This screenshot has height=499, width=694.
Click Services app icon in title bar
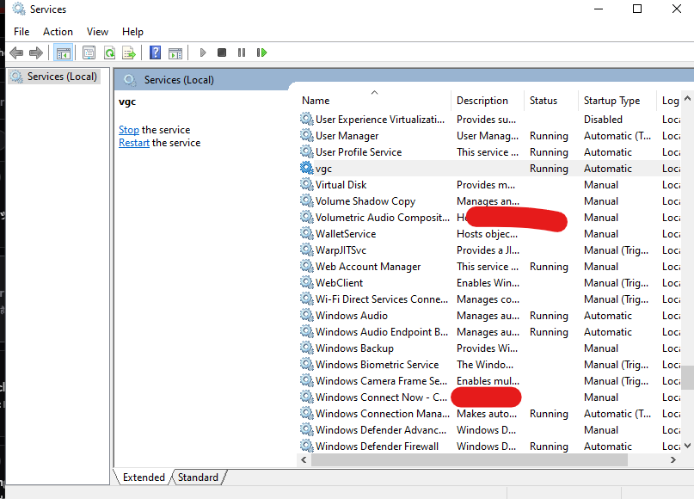pyautogui.click(x=19, y=9)
